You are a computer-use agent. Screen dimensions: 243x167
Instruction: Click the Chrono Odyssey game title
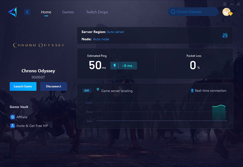point(38,71)
